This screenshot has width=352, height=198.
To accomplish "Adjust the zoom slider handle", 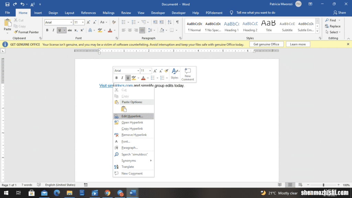I will pos(323,185).
